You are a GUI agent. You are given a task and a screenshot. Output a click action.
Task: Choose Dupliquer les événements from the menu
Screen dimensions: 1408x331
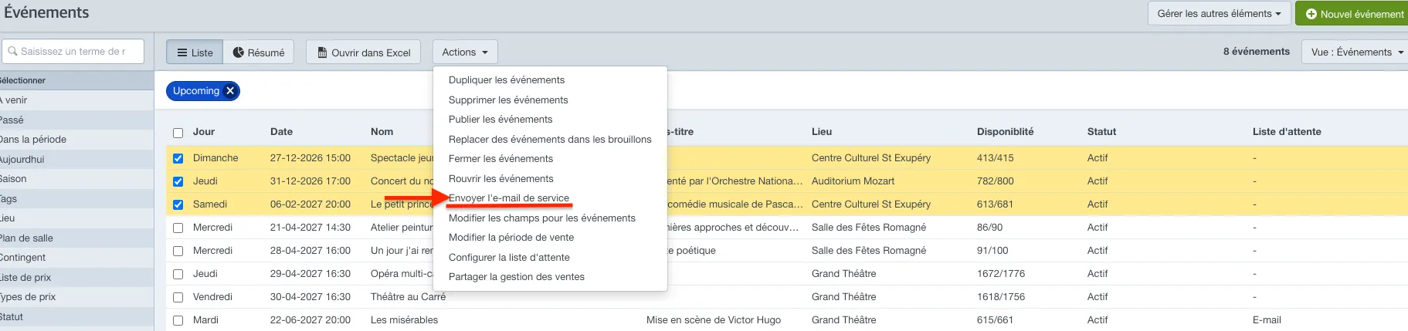tap(507, 80)
